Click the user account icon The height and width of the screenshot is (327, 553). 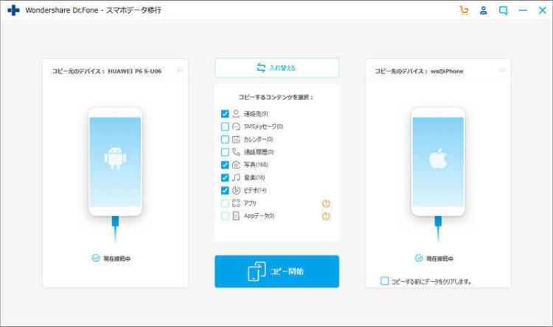coord(484,10)
